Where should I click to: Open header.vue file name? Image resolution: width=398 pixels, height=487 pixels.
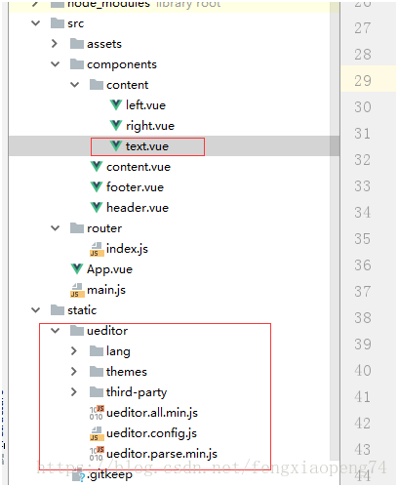click(x=138, y=208)
